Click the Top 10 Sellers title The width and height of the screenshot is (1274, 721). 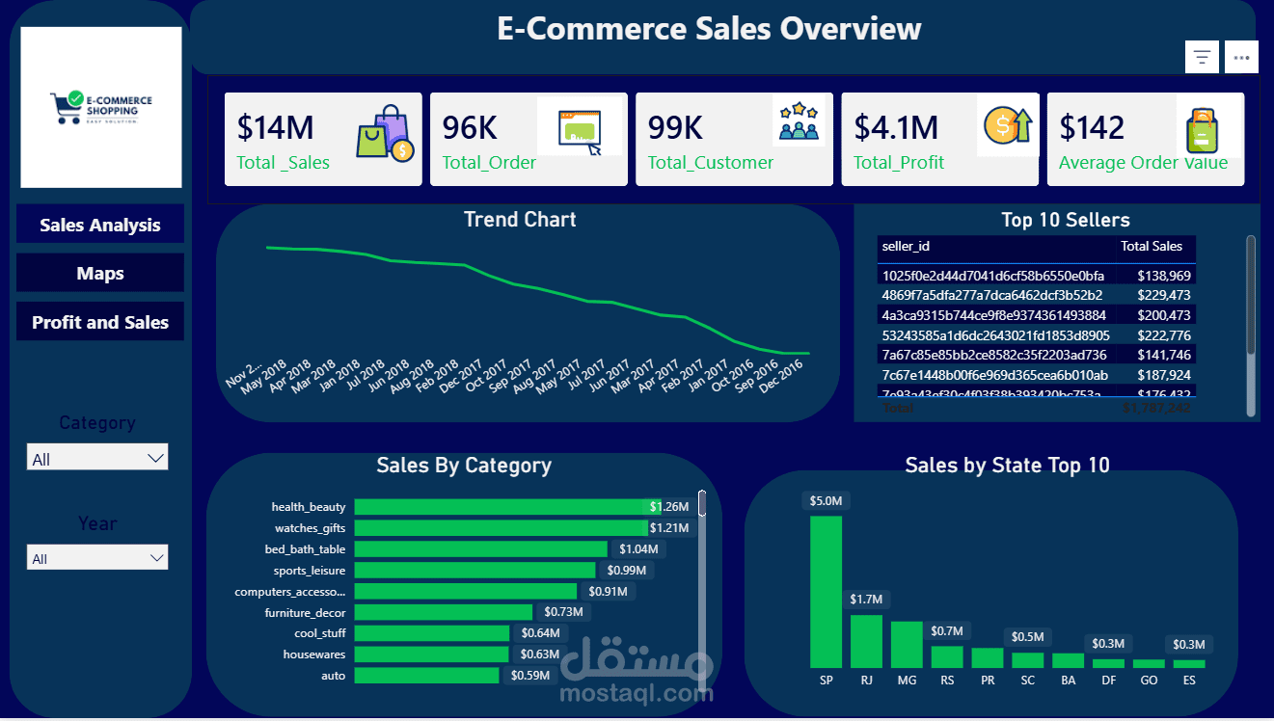1066,220
